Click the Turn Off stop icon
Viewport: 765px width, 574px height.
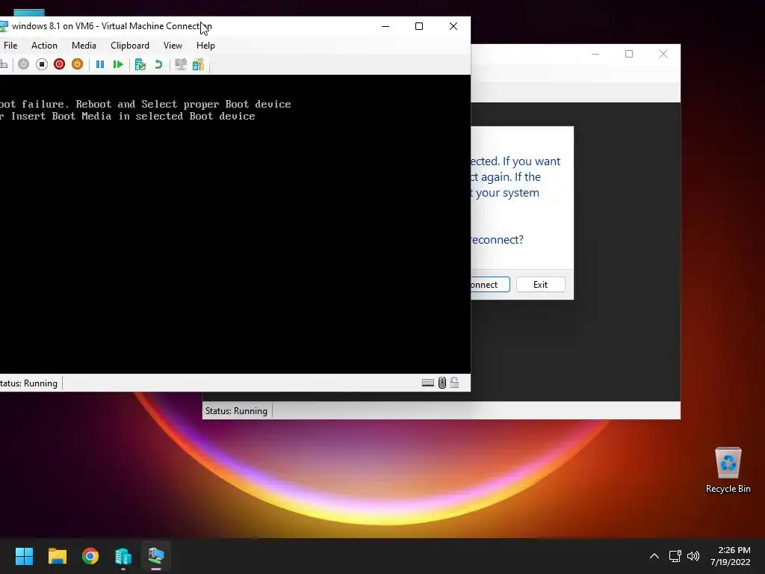click(x=42, y=64)
